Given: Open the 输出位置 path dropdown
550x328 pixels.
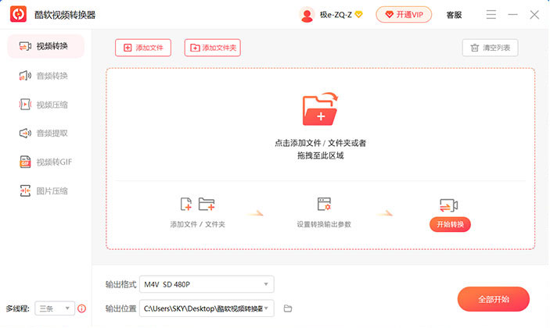Looking at the screenshot, I should point(207,308).
